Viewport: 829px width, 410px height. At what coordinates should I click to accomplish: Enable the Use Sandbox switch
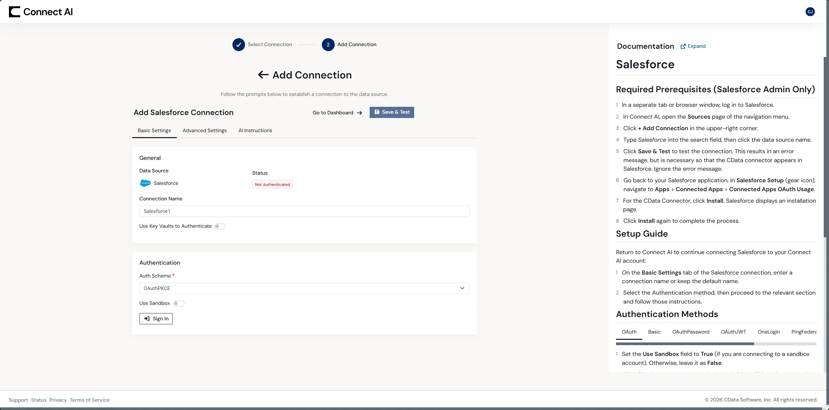[179, 304]
